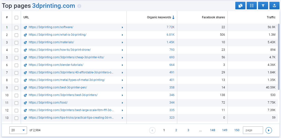Screen dimensions: 281x138
Task: Expand the arrow menu for what-is-3d-printing URL
Action: [122, 35]
